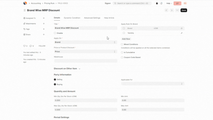Tick the Disable checkbox
Image resolution: width=213 pixels, height=120 pixels.
(x=55, y=33)
